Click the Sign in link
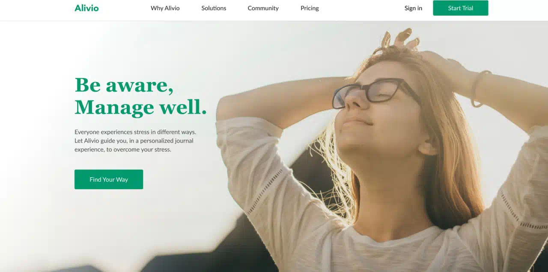This screenshot has height=272, width=548. [413, 8]
